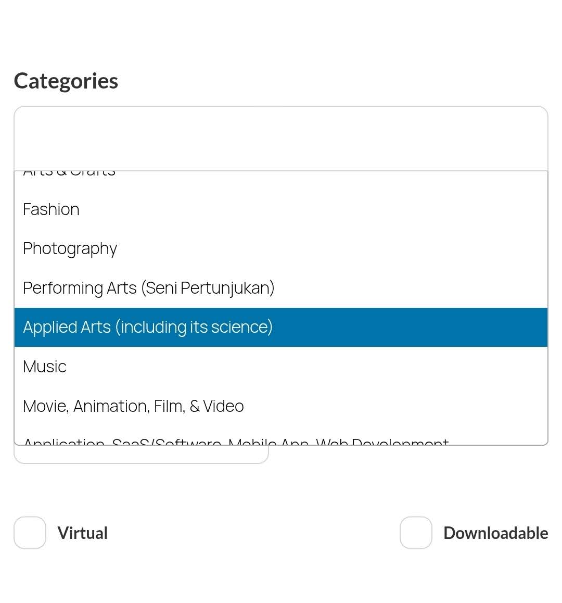This screenshot has height=603, width=562.
Task: Focus the partly hidden field below the list
Action: point(140,455)
